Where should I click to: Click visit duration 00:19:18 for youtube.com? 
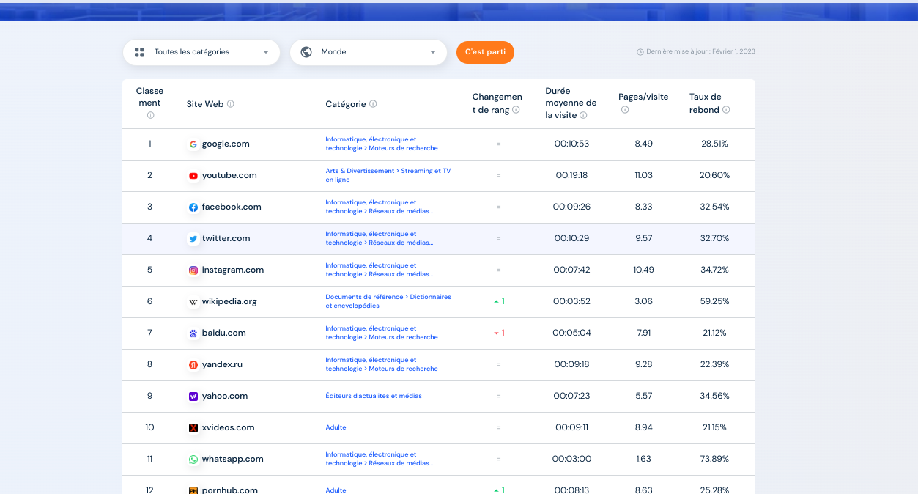coord(571,176)
